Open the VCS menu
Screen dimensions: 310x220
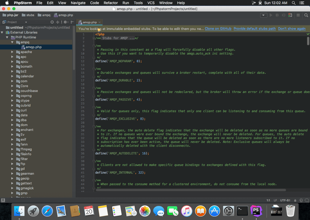tap(151, 3)
